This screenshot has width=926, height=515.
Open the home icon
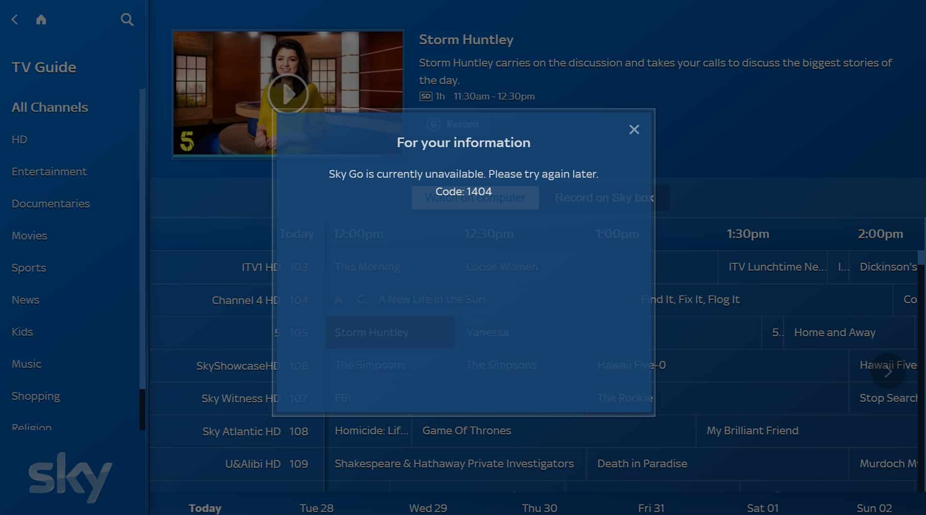[x=41, y=19]
